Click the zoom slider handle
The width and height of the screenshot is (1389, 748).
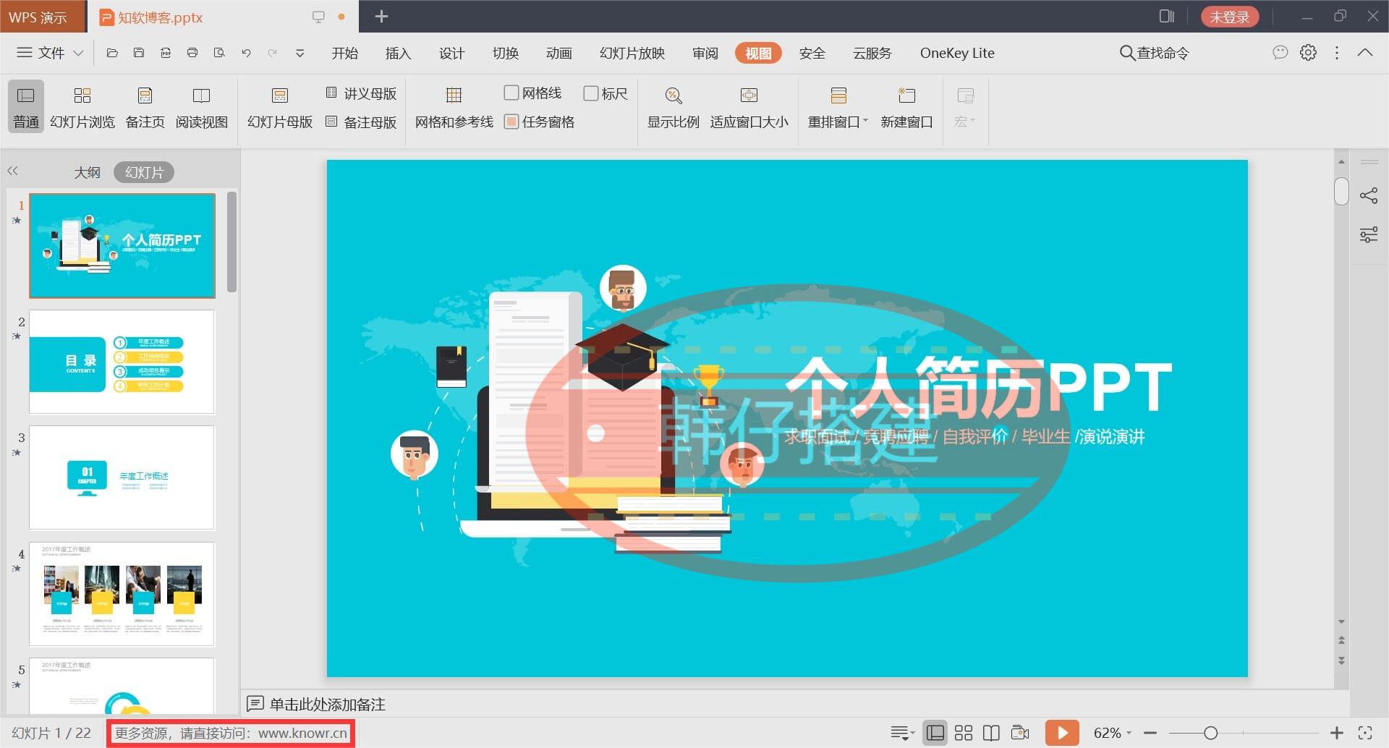[x=1210, y=733]
